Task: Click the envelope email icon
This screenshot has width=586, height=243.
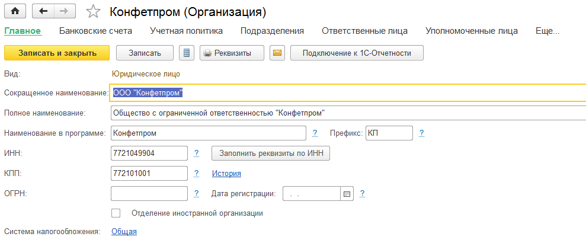Action: (x=277, y=53)
